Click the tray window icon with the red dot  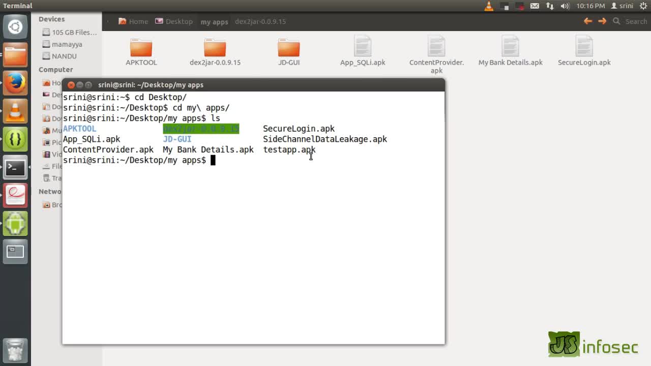coord(519,6)
